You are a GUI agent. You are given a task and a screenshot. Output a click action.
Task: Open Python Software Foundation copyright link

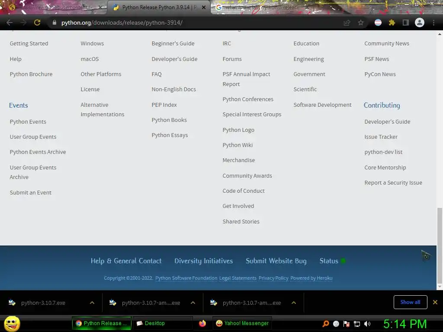186,278
